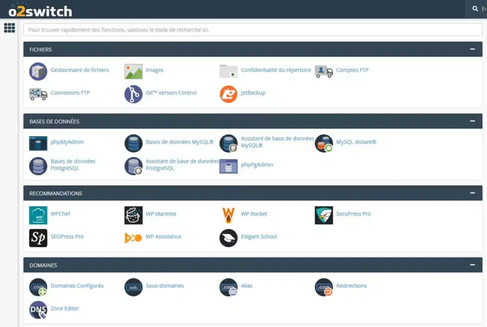Open the WPChef link
The image size is (487, 327).
click(60, 214)
